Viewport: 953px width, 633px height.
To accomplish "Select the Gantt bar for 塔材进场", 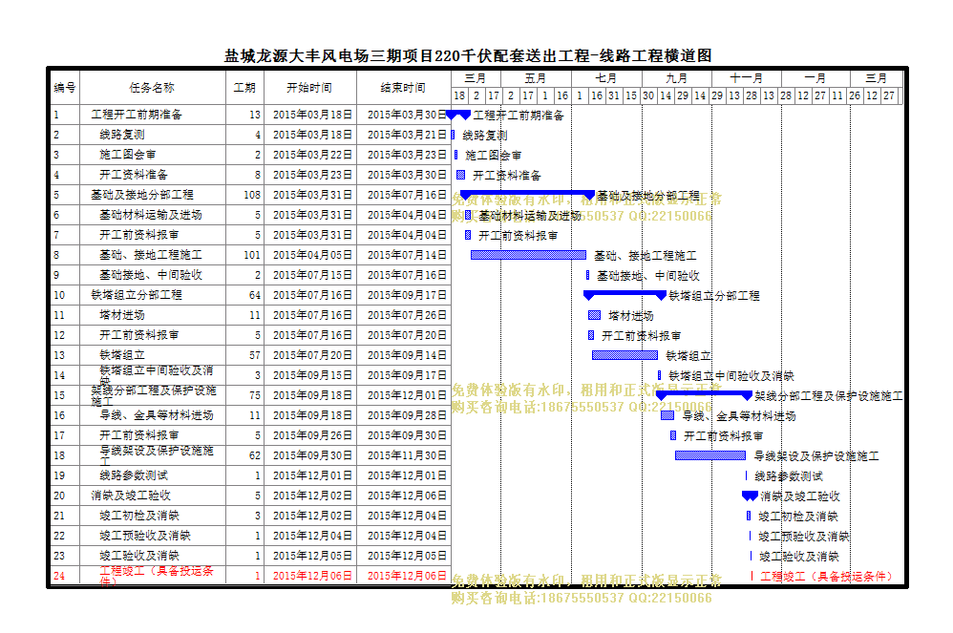I will point(594,315).
